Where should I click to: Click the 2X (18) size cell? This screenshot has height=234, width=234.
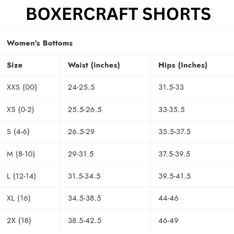click(x=19, y=221)
